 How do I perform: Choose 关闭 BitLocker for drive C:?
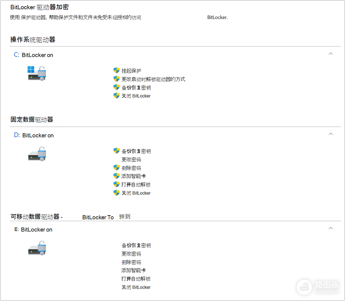click(x=136, y=96)
